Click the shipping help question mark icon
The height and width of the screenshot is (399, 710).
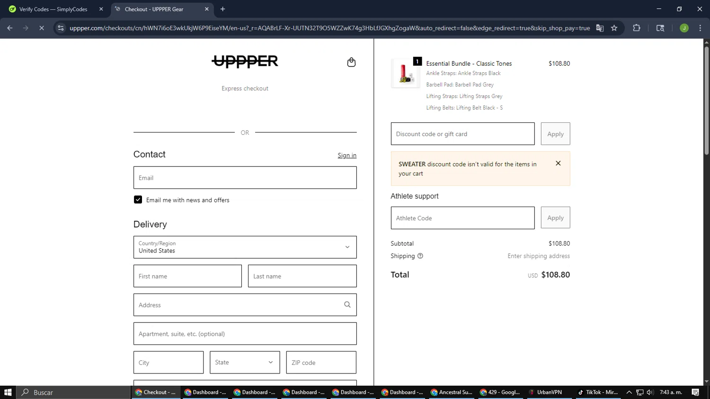tap(420, 256)
